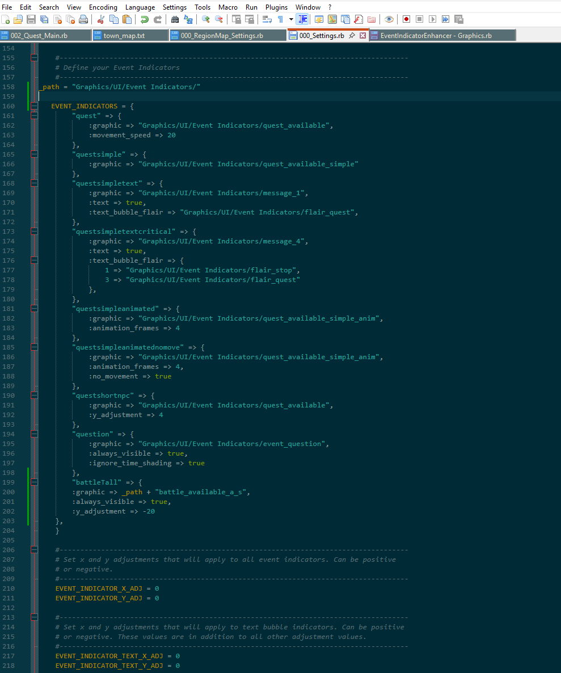Image resolution: width=561 pixels, height=673 pixels.
Task: Open the Plugins menu
Action: point(276,7)
